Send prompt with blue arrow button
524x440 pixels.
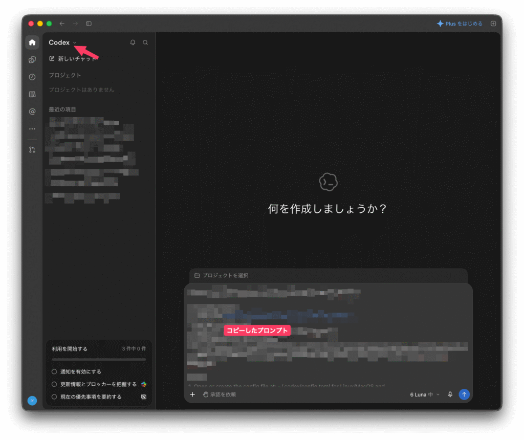tap(464, 394)
